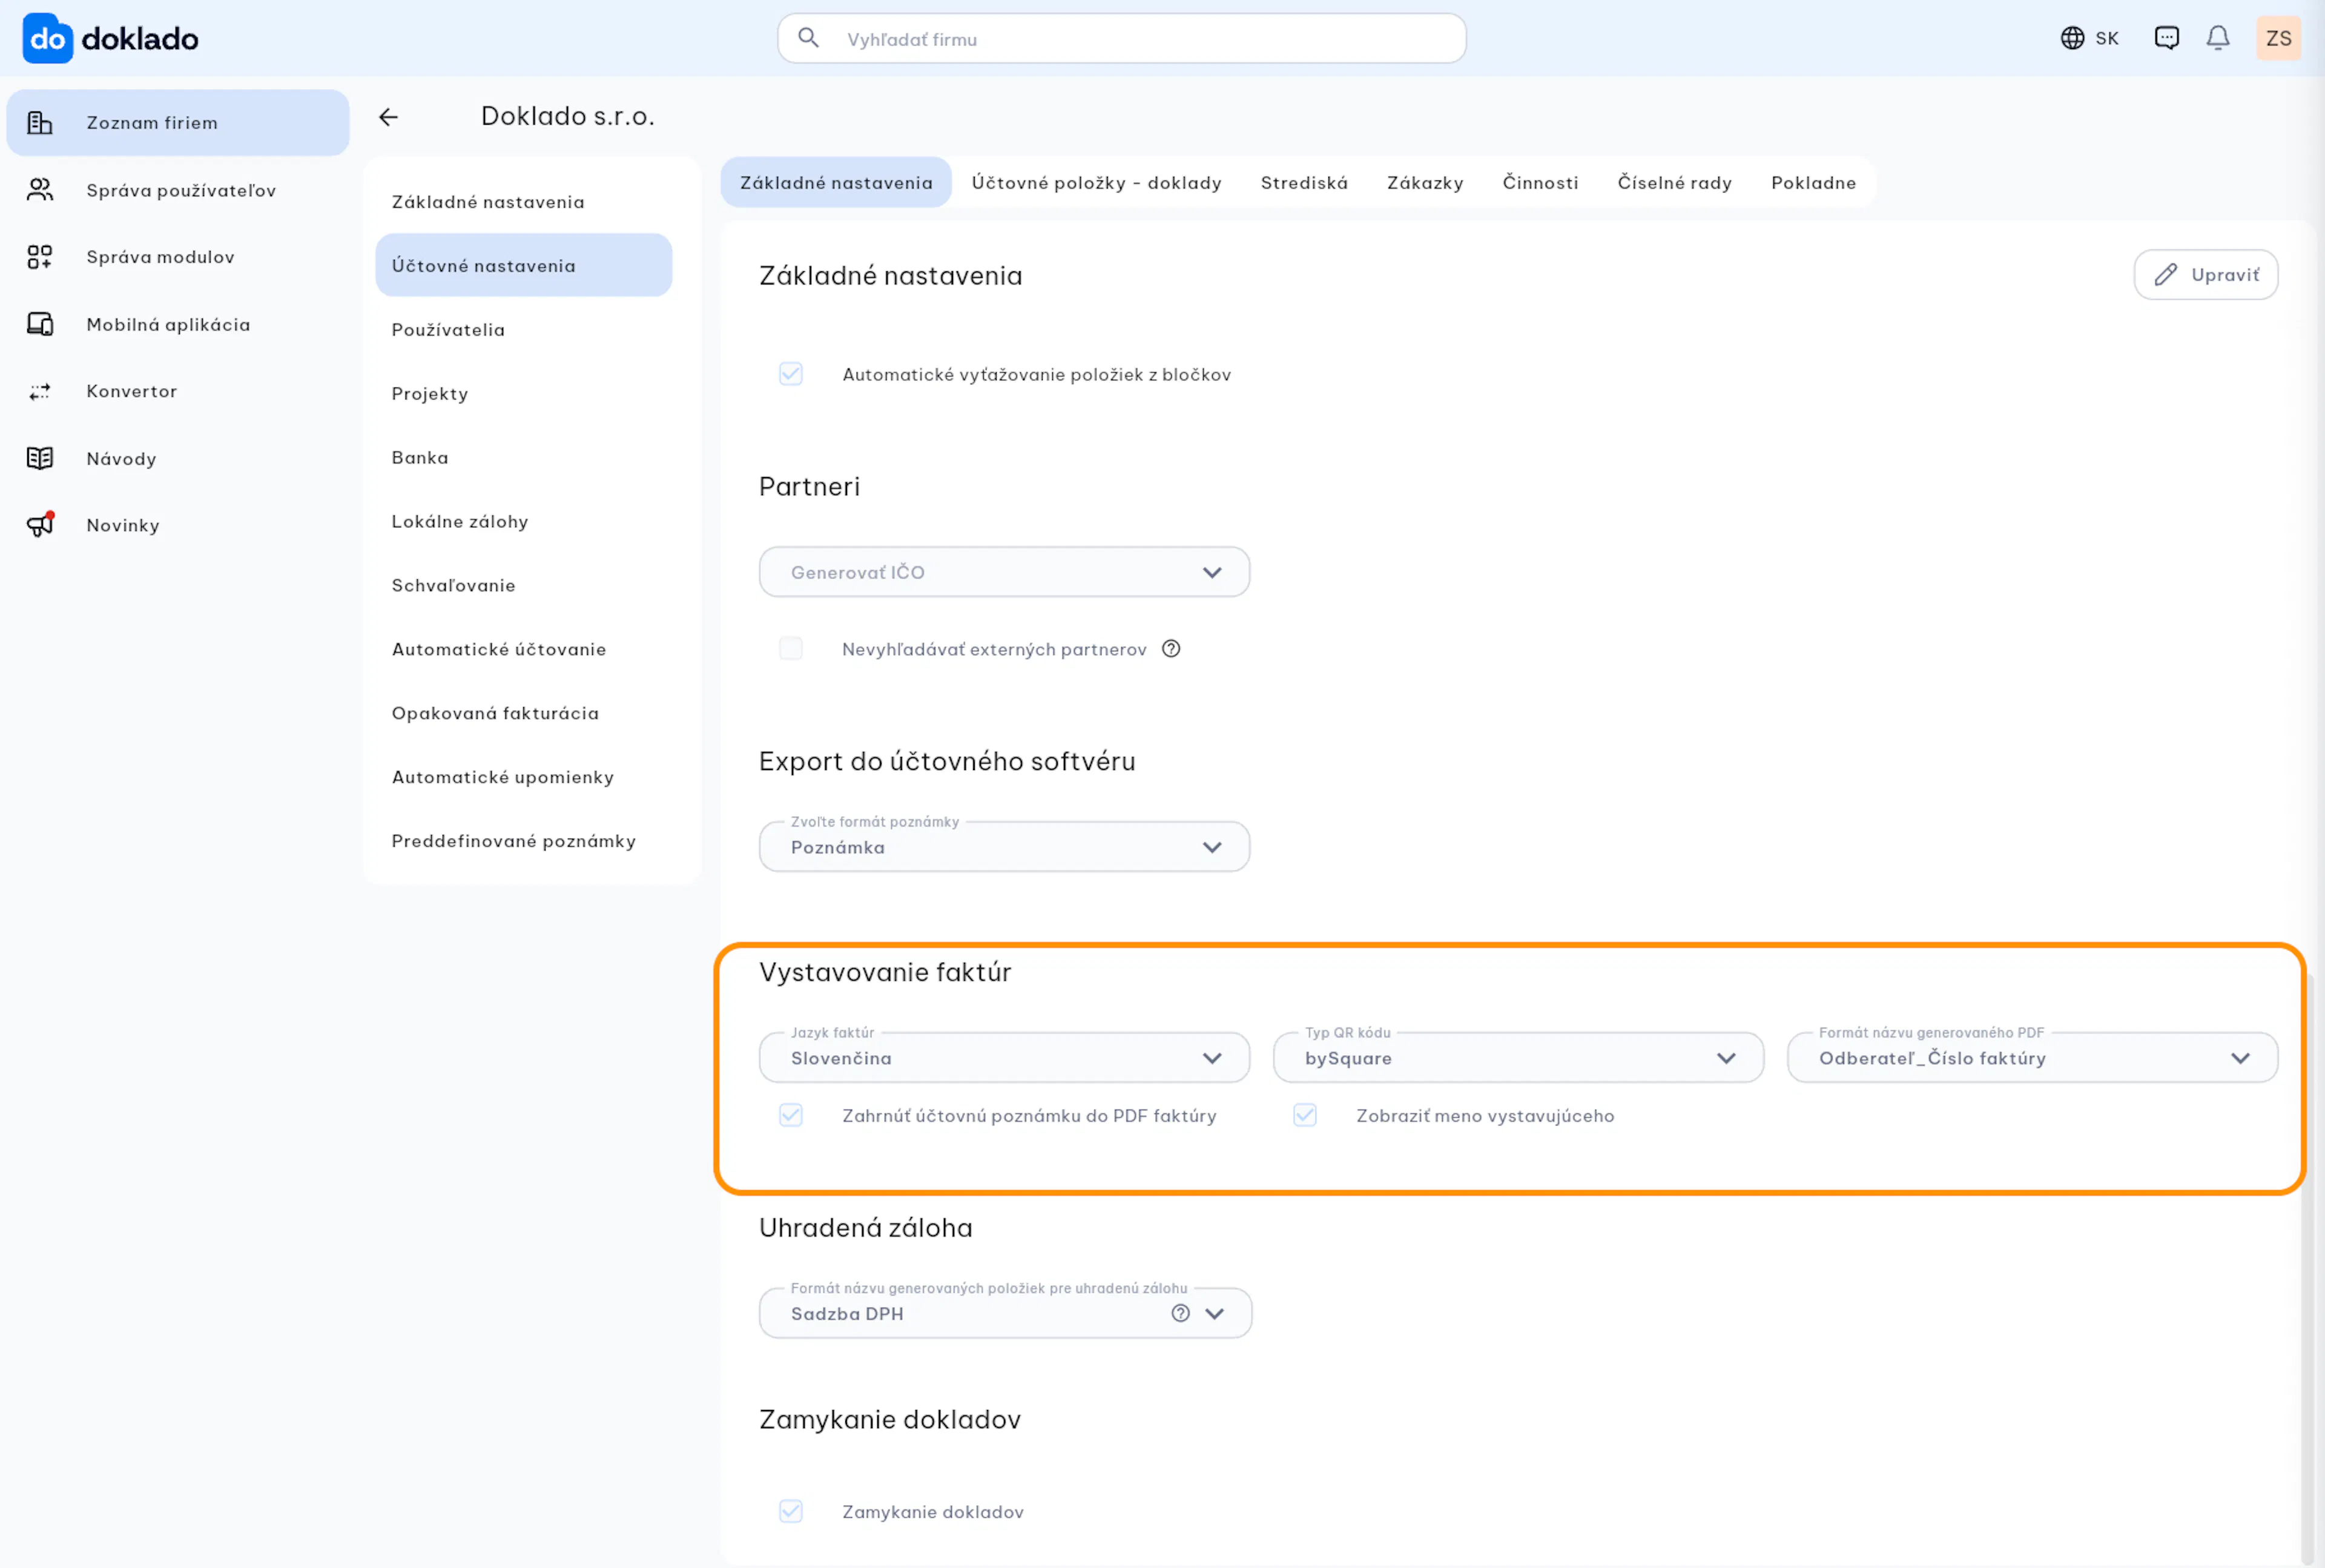The width and height of the screenshot is (2325, 1568).
Task: Open the Typ QR kódu dropdown
Action: pyautogui.click(x=1518, y=1058)
